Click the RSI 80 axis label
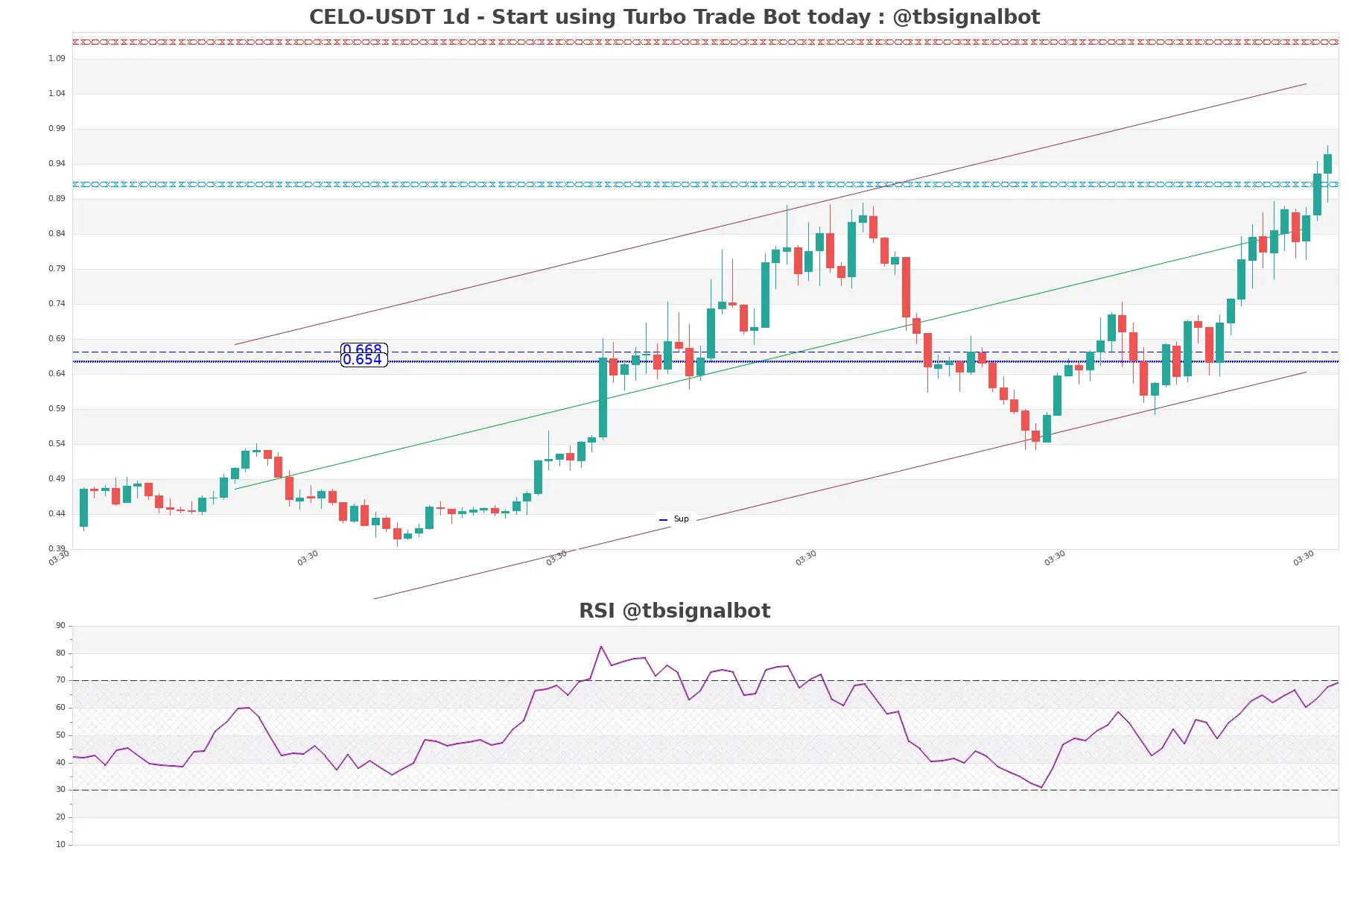The width and height of the screenshot is (1349, 900). click(60, 653)
